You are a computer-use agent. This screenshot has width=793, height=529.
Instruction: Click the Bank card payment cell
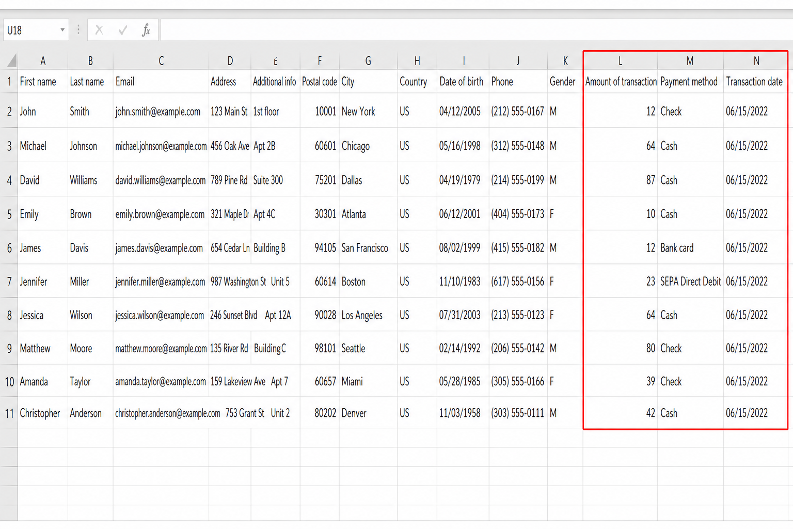(690, 248)
